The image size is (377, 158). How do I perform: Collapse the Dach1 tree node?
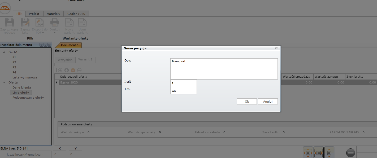[4, 52]
